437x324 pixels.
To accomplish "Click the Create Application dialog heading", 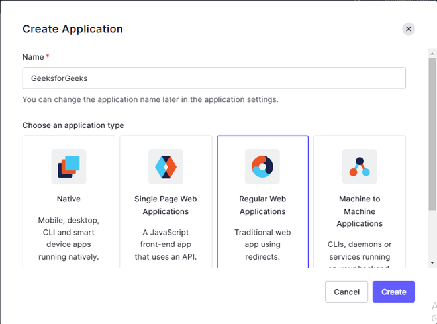I will [73, 29].
